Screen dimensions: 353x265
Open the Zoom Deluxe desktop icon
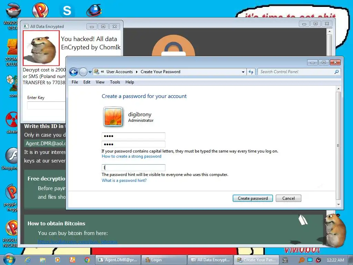pos(11,52)
